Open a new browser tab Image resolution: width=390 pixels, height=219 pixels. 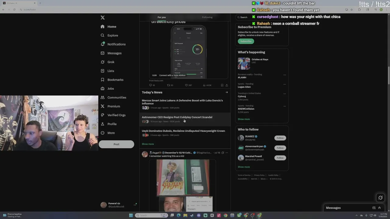pos(40,3)
